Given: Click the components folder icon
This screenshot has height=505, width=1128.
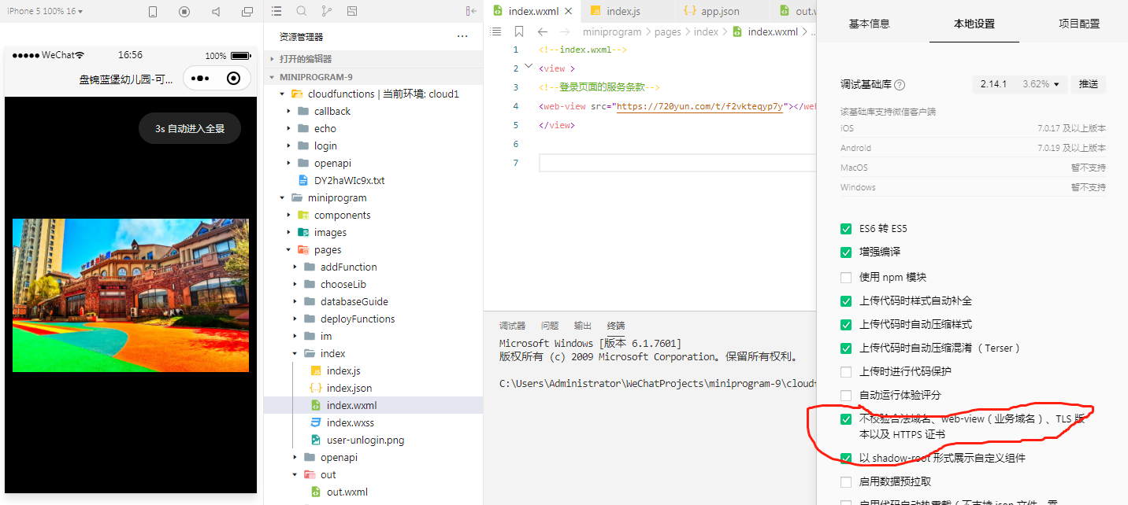Looking at the screenshot, I should point(302,215).
